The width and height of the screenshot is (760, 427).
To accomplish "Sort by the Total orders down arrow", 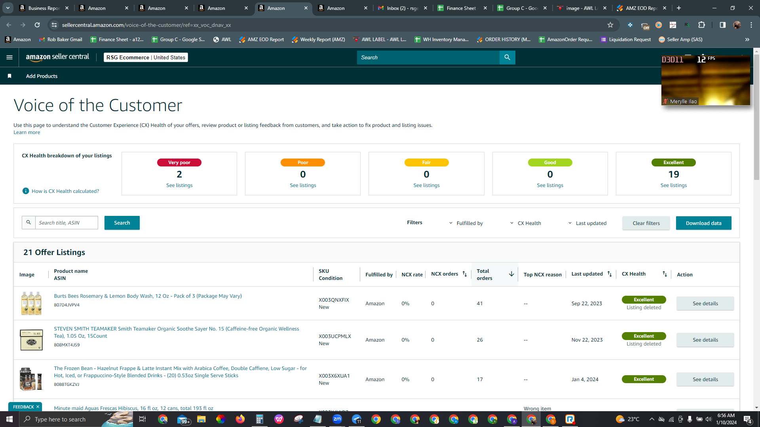I will [511, 274].
